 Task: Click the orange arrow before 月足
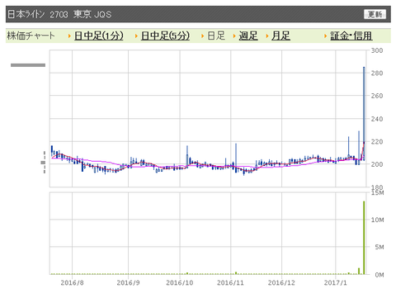click(267, 36)
